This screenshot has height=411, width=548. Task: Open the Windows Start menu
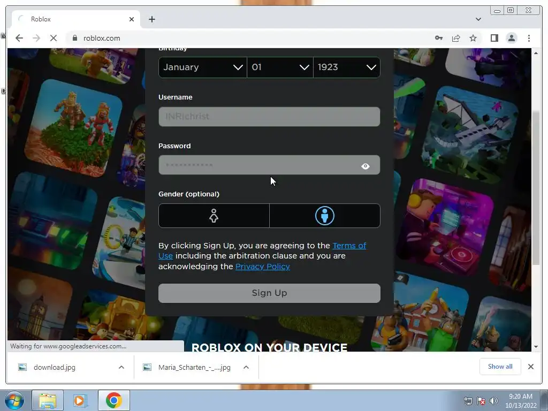pyautogui.click(x=14, y=400)
